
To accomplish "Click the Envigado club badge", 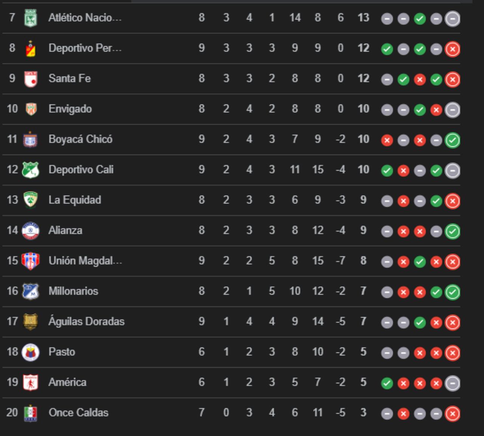I will pyautogui.click(x=31, y=109).
